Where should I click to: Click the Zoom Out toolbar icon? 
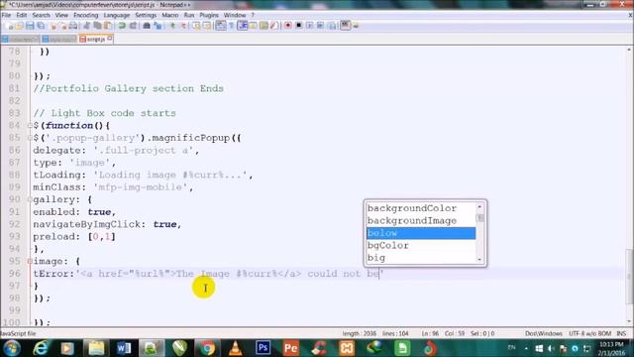coord(183,26)
